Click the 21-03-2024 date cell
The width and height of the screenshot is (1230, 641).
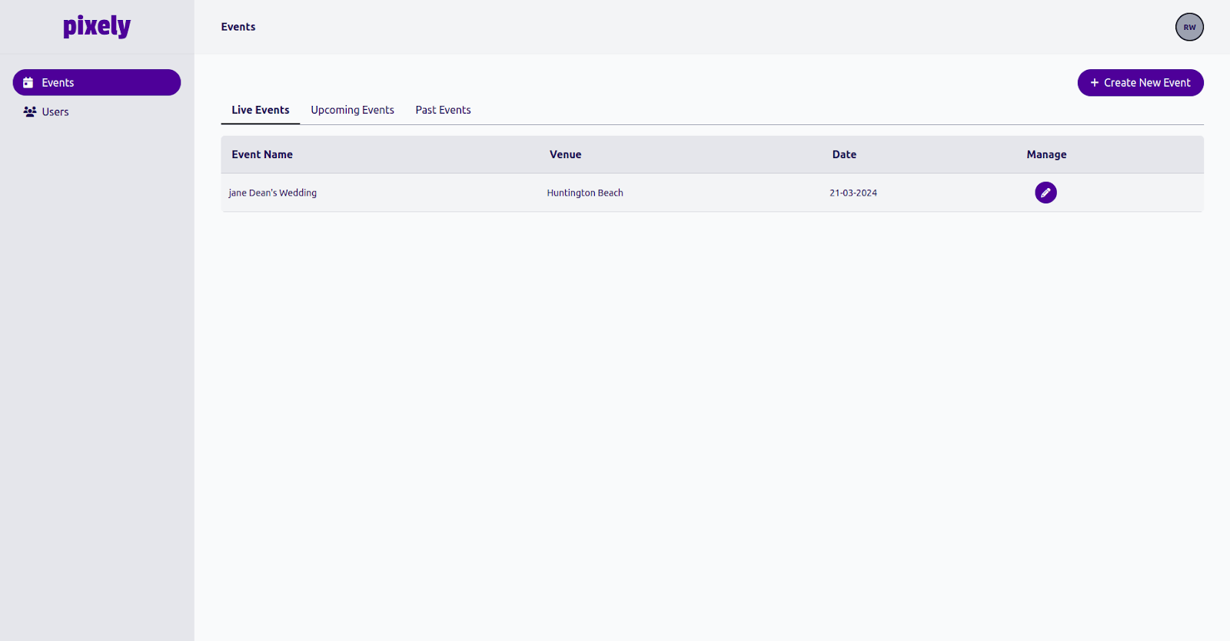[853, 193]
